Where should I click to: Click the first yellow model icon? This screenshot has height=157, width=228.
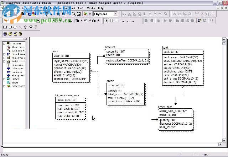5,34
